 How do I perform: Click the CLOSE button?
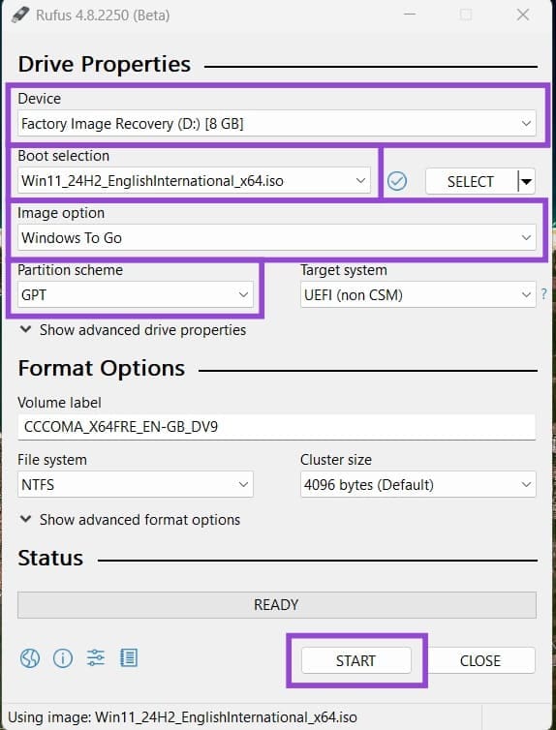[x=480, y=660]
